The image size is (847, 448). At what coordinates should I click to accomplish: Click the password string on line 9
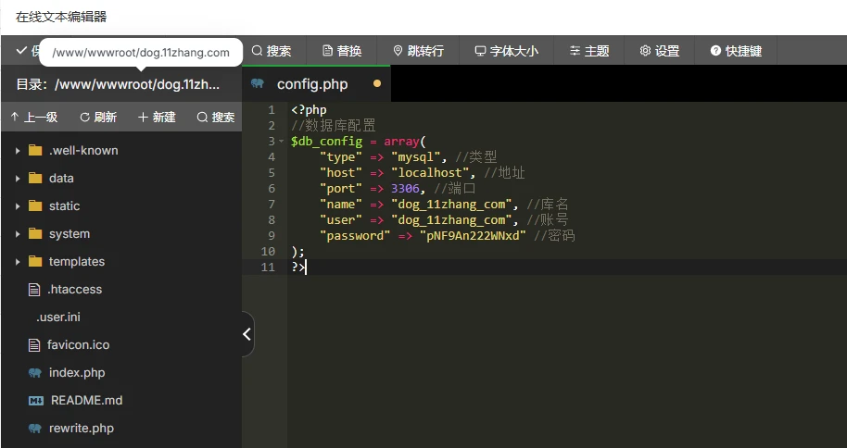(473, 235)
